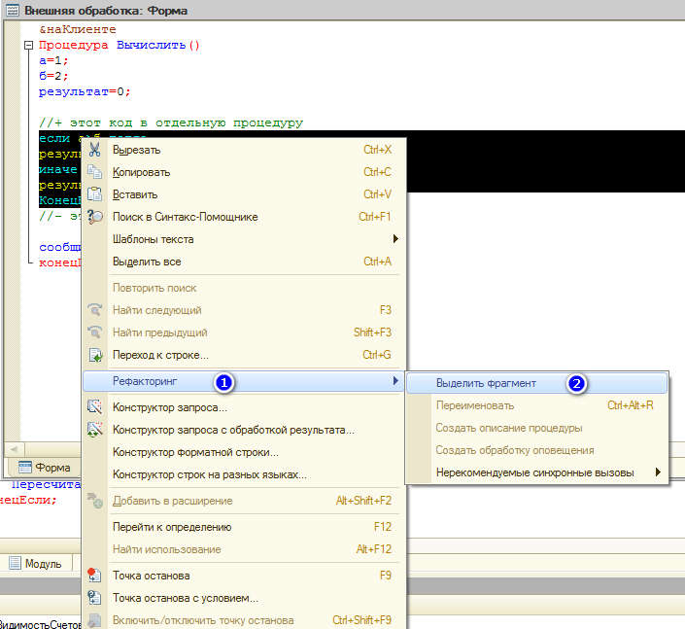Click the Paste clipboard icon
This screenshot has height=629, width=685.
(x=95, y=194)
